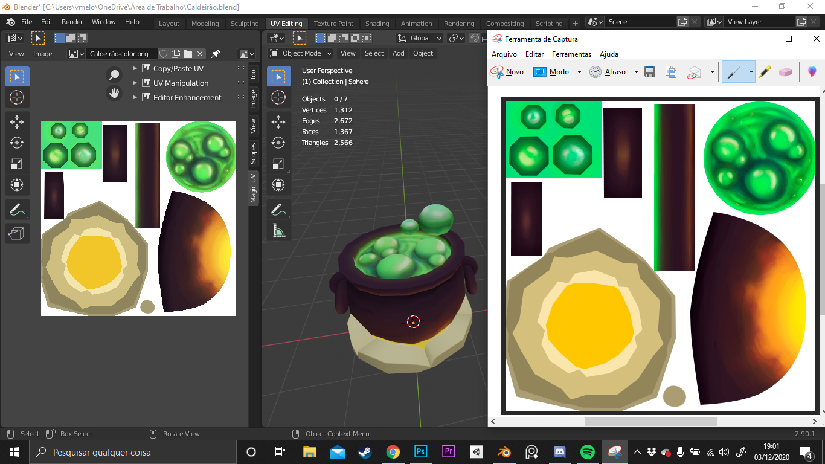Open the Global transform orientation dropdown
Screen dimensions: 825x464
pyautogui.click(x=419, y=38)
